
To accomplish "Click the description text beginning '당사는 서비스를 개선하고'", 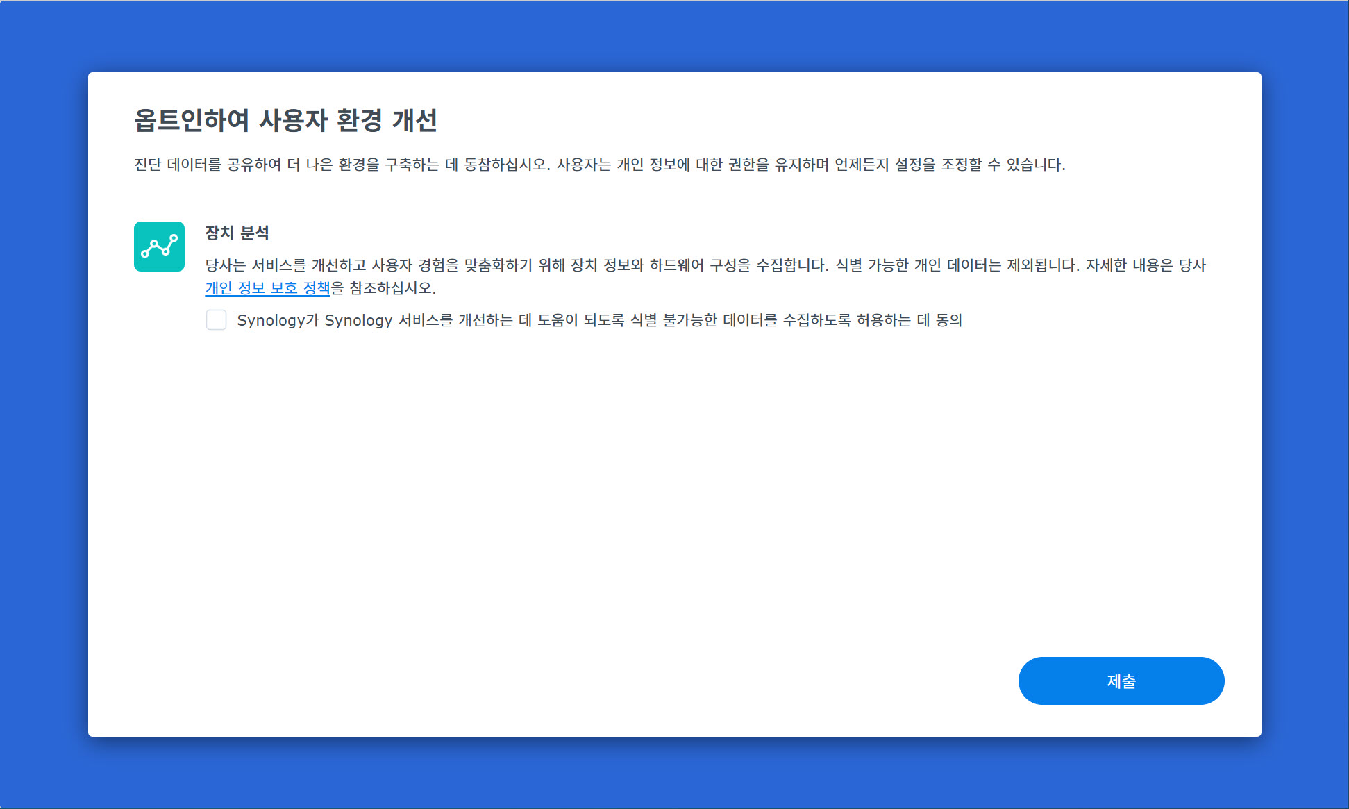I will tap(417, 265).
